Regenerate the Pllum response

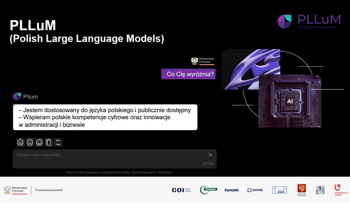[58, 143]
